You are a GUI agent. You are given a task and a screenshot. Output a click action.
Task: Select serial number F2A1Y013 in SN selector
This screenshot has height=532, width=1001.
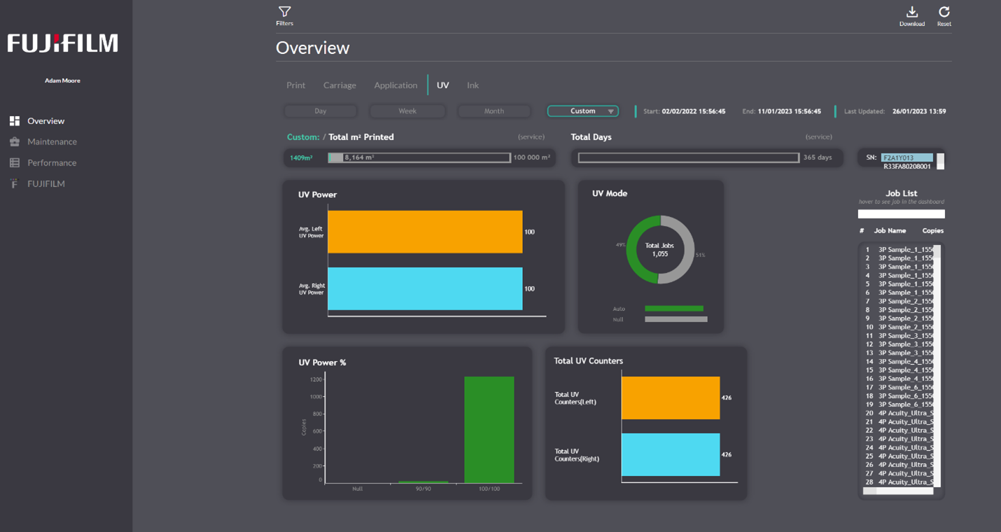pyautogui.click(x=909, y=157)
